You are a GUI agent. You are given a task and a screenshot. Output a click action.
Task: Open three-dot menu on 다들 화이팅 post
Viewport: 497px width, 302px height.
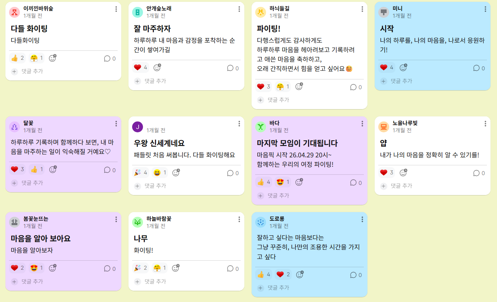pos(116,9)
